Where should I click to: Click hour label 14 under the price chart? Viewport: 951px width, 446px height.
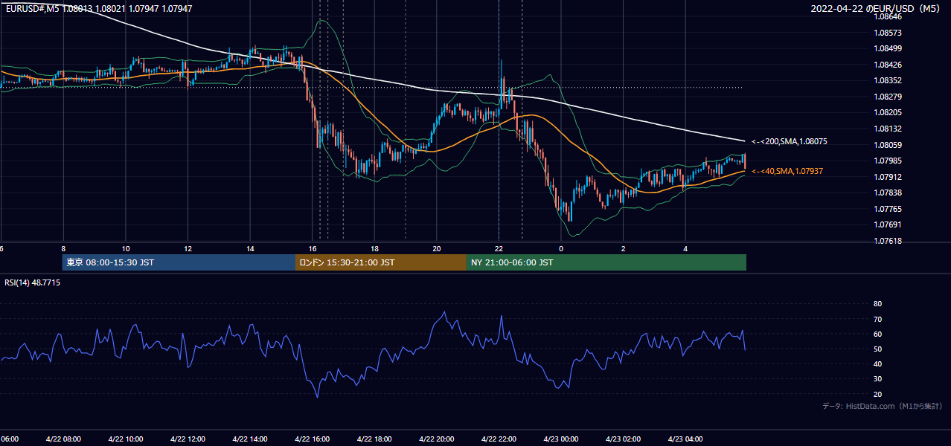point(250,249)
